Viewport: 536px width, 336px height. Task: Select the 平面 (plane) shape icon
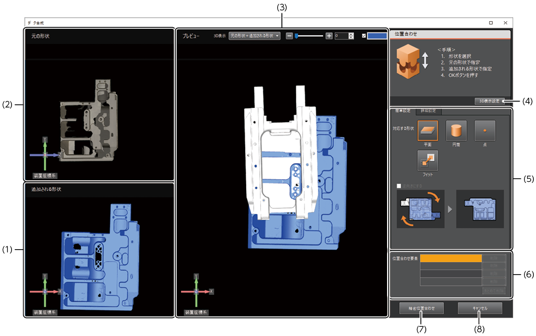pyautogui.click(x=427, y=131)
